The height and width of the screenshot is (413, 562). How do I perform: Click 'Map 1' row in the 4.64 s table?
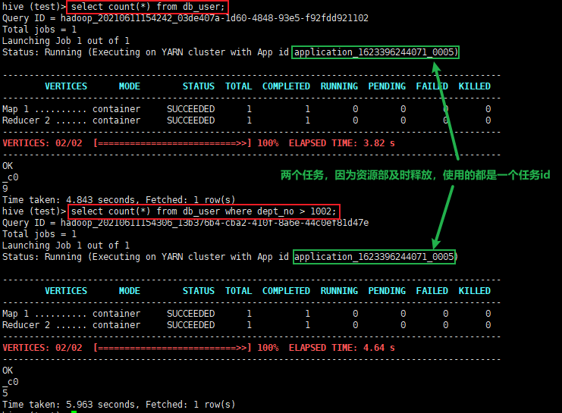[x=246, y=314]
